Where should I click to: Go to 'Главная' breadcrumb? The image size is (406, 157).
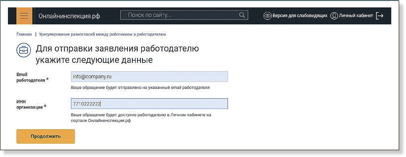click(x=24, y=34)
